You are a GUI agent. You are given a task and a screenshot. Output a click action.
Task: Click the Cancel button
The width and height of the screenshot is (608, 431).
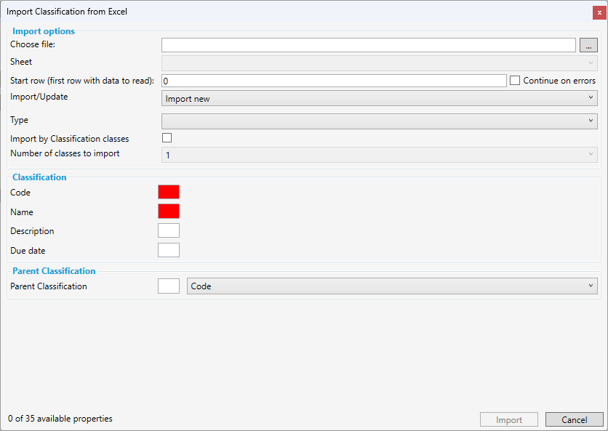pos(574,419)
